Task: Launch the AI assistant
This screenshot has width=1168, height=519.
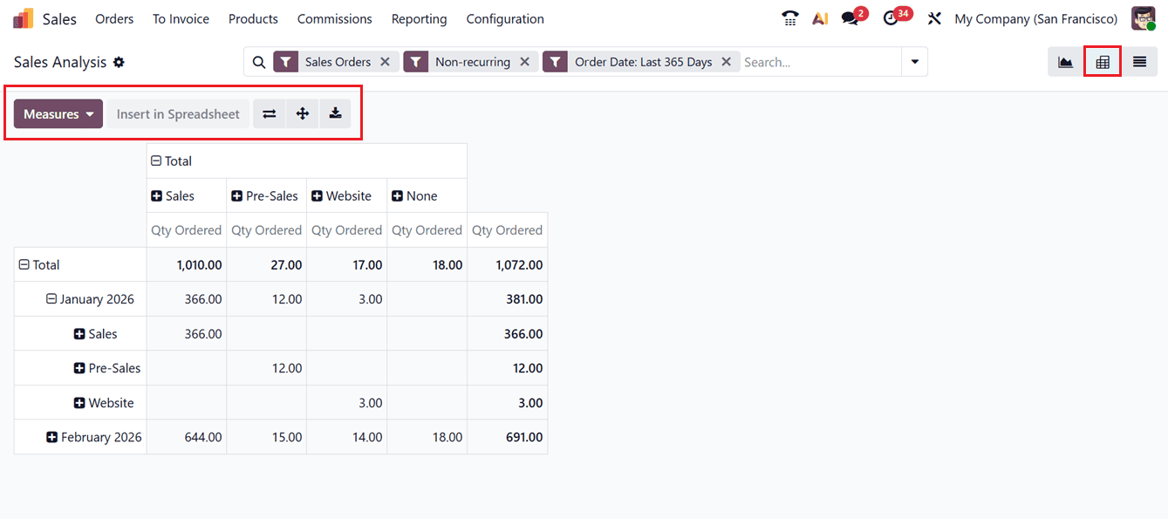Action: (x=820, y=17)
